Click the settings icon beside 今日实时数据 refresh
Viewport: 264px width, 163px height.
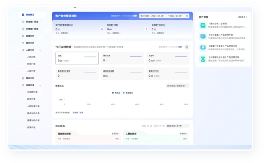(x=187, y=47)
